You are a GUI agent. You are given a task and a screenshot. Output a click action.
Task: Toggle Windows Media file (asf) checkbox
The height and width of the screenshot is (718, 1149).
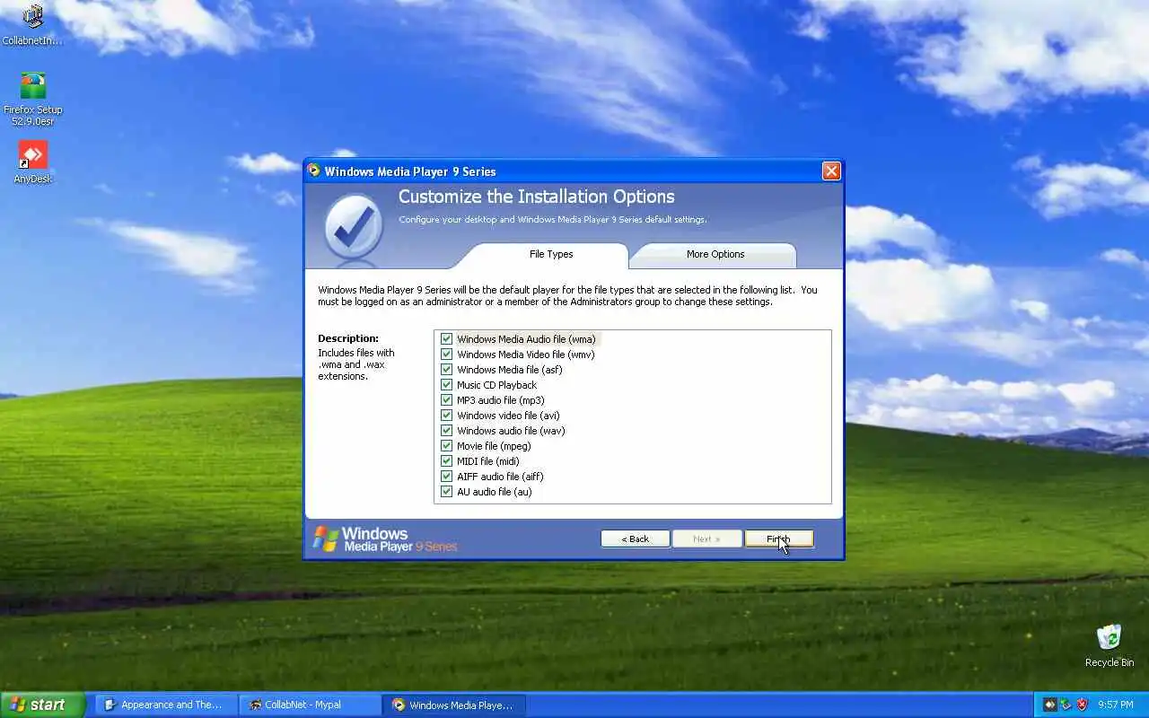click(x=446, y=370)
